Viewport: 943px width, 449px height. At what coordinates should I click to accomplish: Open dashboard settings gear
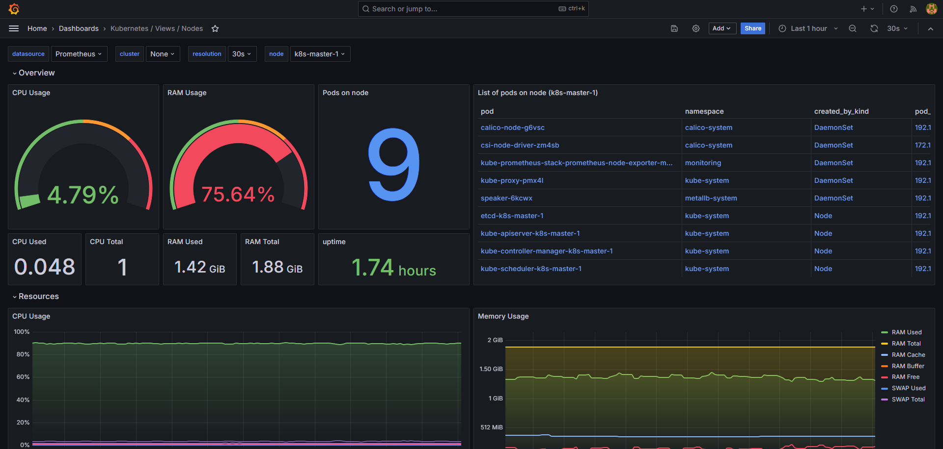pyautogui.click(x=696, y=28)
